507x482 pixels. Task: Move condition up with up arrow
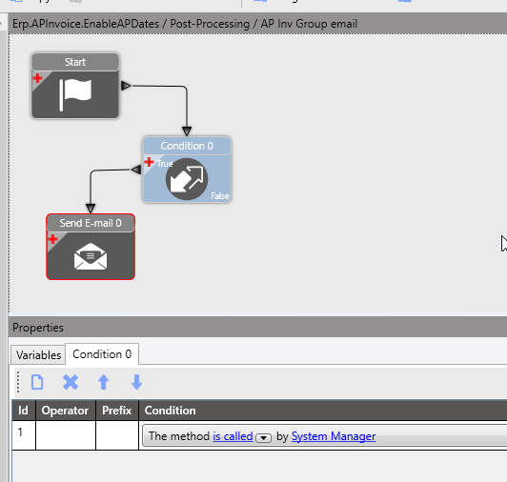click(x=104, y=382)
